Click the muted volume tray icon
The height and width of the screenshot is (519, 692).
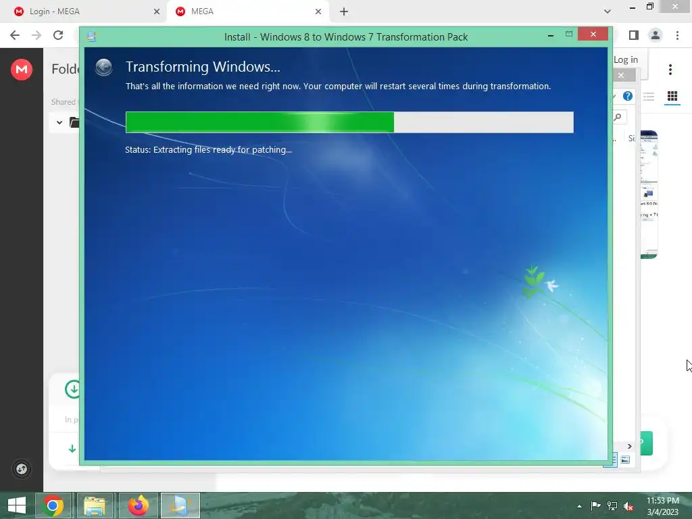tap(628, 506)
